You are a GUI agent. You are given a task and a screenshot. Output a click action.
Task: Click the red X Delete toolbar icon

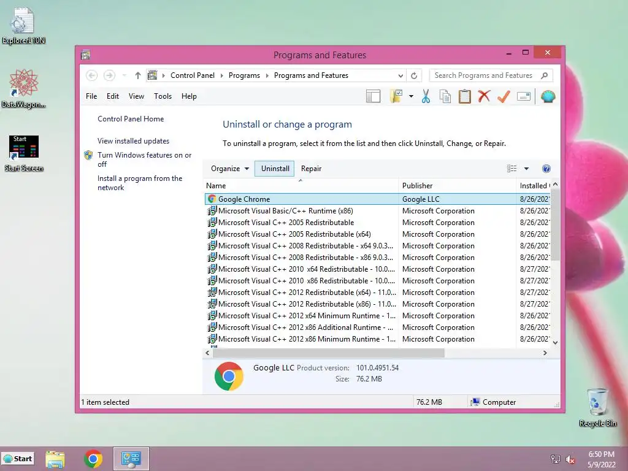tap(484, 96)
